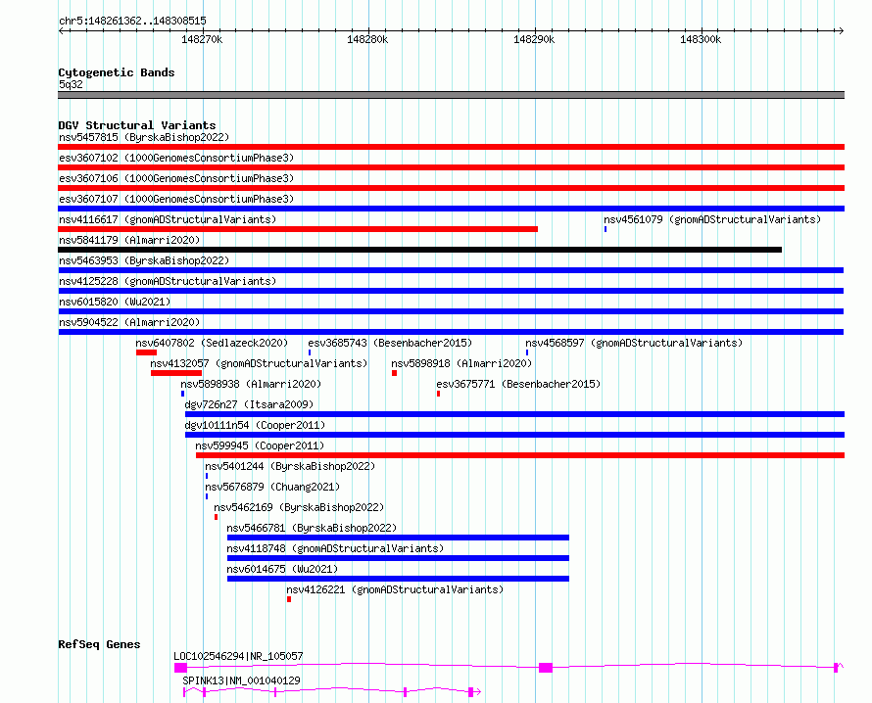Click the nsv5462169 (ByrskaBishop2022) label

pos(299,507)
